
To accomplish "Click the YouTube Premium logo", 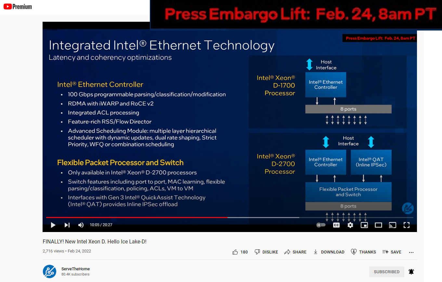I will [x=18, y=6].
